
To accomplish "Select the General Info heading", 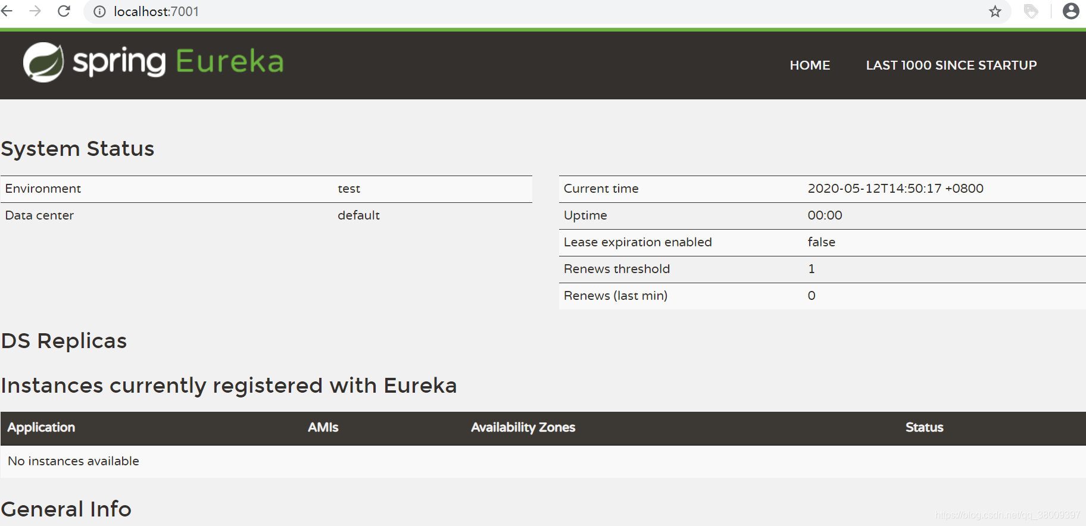I will pos(66,509).
